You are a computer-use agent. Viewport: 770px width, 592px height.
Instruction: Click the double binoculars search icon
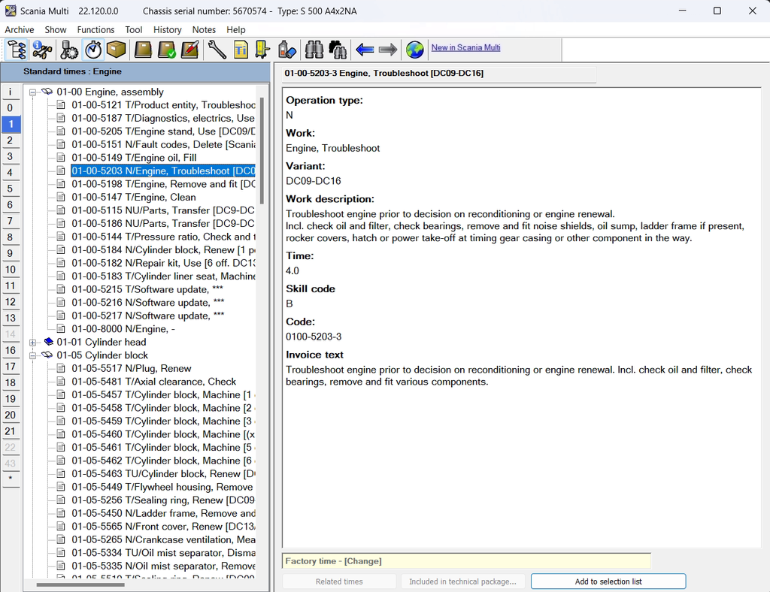click(x=338, y=50)
